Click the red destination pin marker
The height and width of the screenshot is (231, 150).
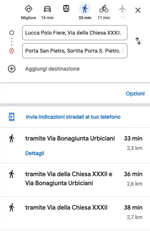pyautogui.click(x=12, y=51)
